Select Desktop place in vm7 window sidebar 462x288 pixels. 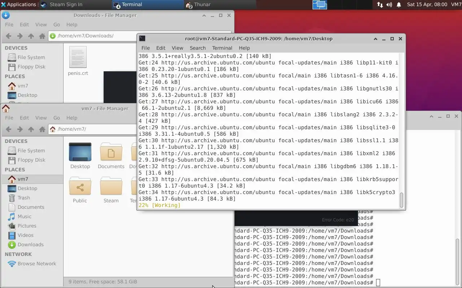27,188
